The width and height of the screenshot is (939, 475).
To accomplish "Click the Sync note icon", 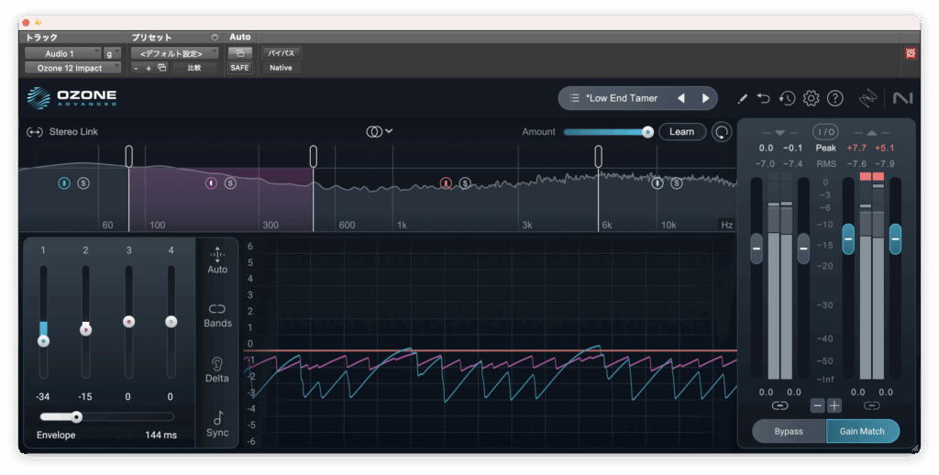I will pyautogui.click(x=217, y=423).
